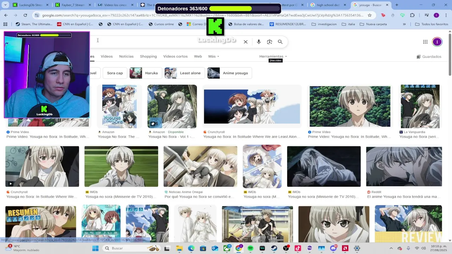Image resolution: width=452 pixels, height=254 pixels.
Task: Select the Sora cap suggestion chip
Action: pos(115,73)
